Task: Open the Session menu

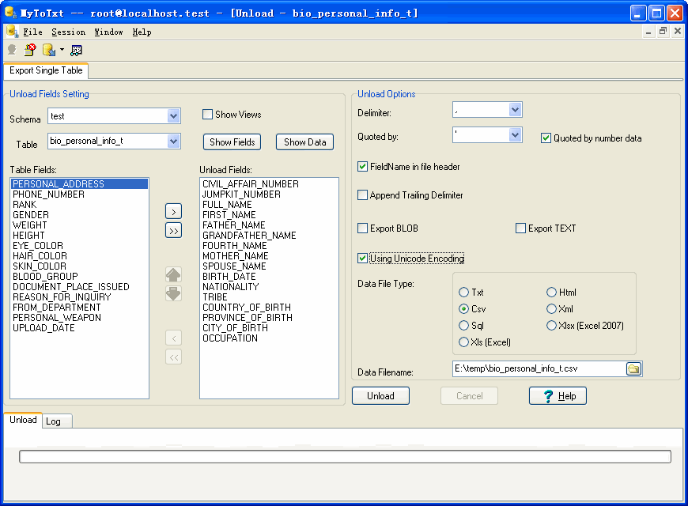Action: 69,32
